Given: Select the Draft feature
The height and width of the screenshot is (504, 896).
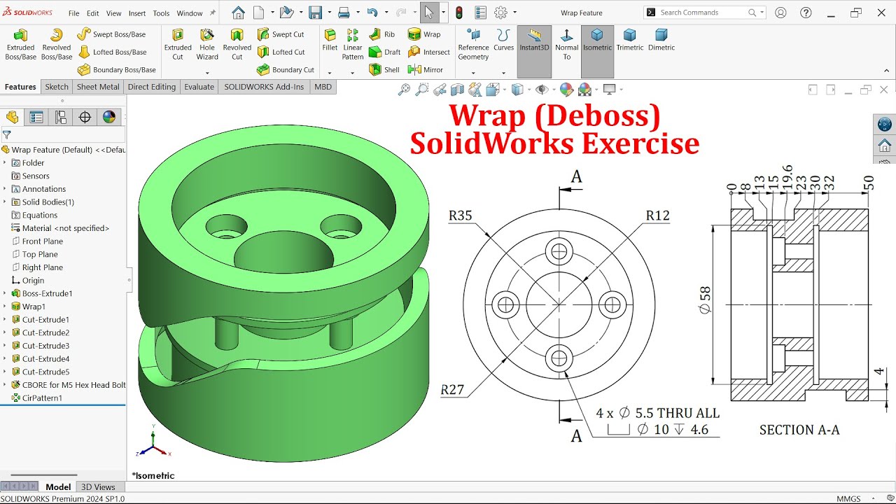Looking at the screenshot, I should (384, 52).
